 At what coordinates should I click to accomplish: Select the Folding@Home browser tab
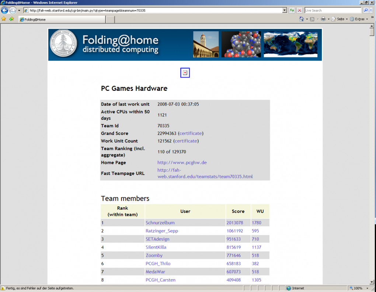[x=62, y=19]
